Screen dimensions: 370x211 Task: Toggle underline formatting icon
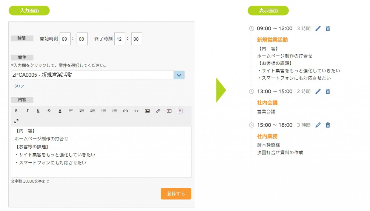pos(38,111)
